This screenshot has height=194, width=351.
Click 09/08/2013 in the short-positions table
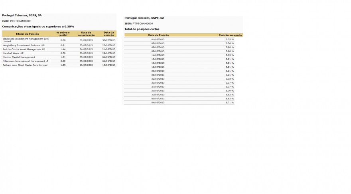click(158, 51)
